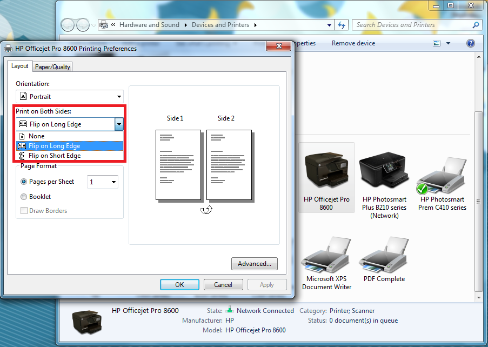Select the Pages per Sheet radio button
This screenshot has width=488, height=347.
pos(24,182)
